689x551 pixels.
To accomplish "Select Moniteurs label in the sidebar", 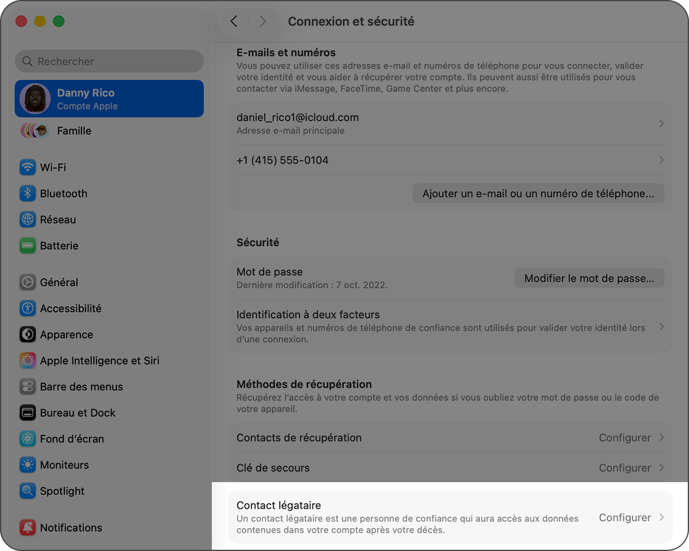I will tap(64, 465).
